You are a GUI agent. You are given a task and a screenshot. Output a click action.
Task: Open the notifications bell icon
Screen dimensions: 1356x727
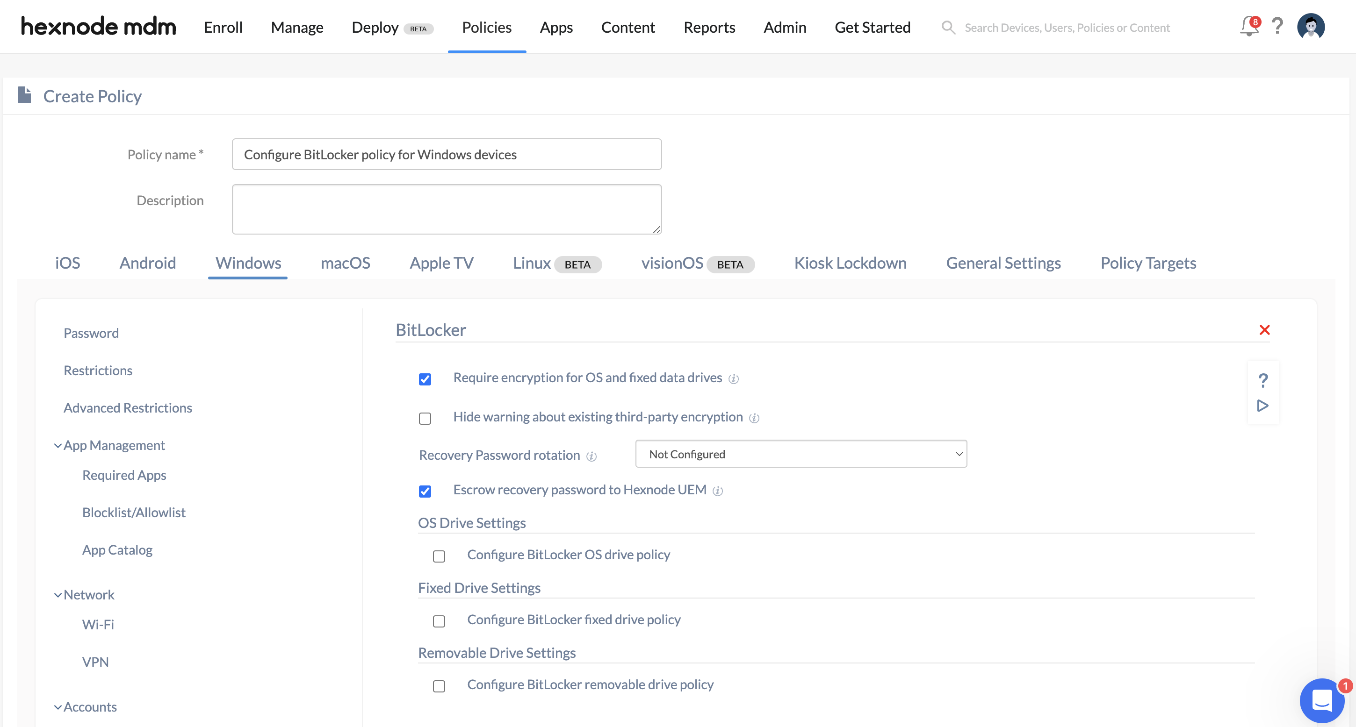click(1248, 26)
